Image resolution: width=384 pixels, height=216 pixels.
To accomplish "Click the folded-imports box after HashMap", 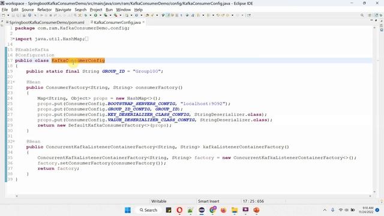I will [x=86, y=38].
